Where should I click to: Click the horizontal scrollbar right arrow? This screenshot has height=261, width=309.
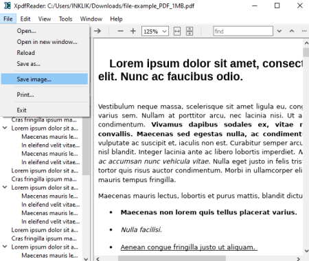[x=299, y=259]
